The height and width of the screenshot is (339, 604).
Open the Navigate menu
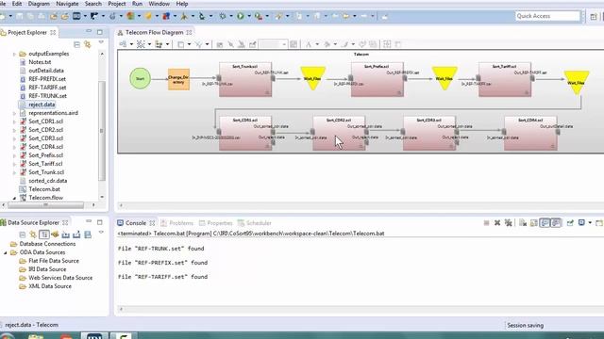[67, 4]
